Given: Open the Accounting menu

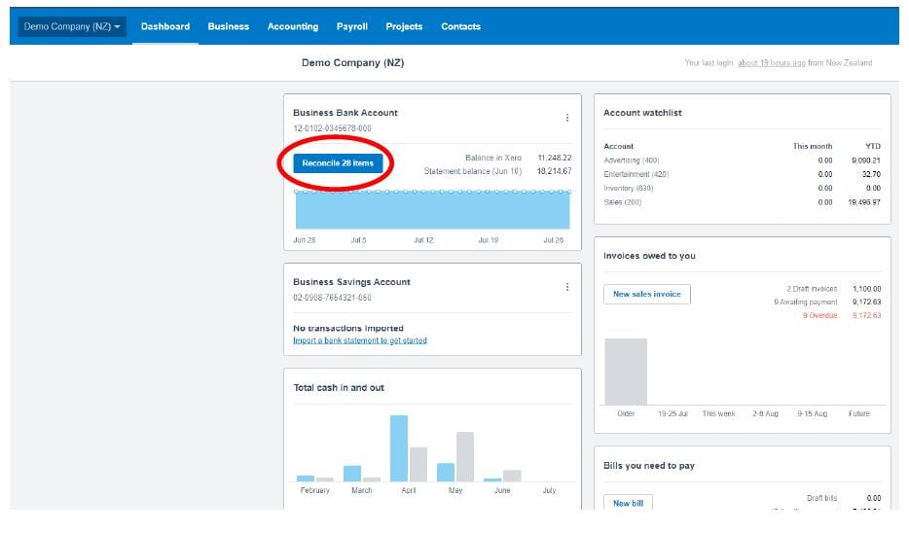Looking at the screenshot, I should pos(293,26).
